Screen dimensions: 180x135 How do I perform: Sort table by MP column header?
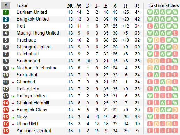(70, 6)
